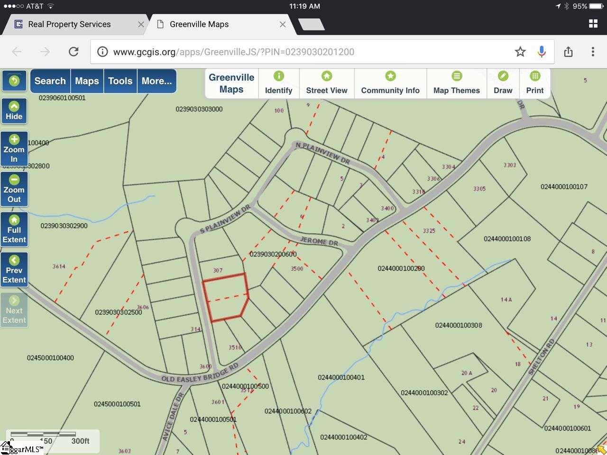Hide the side map controls
607x455 pixels.
pyautogui.click(x=14, y=111)
